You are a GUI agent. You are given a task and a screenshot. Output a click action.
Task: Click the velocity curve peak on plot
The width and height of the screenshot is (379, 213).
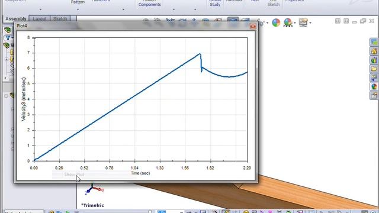point(200,54)
